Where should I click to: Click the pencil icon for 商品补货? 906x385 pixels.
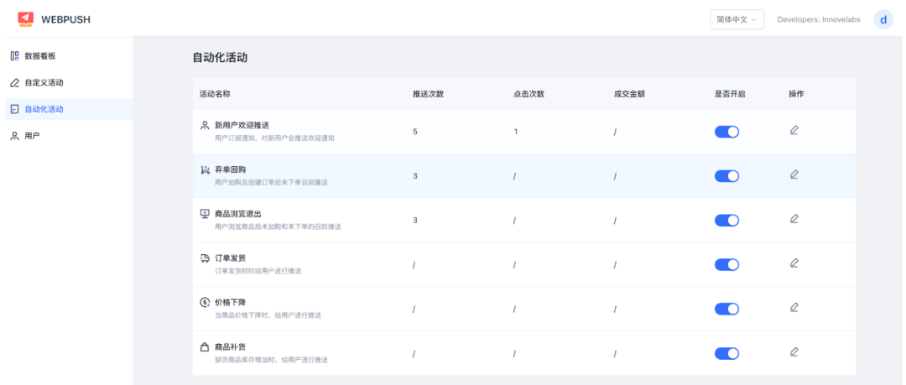coord(794,352)
